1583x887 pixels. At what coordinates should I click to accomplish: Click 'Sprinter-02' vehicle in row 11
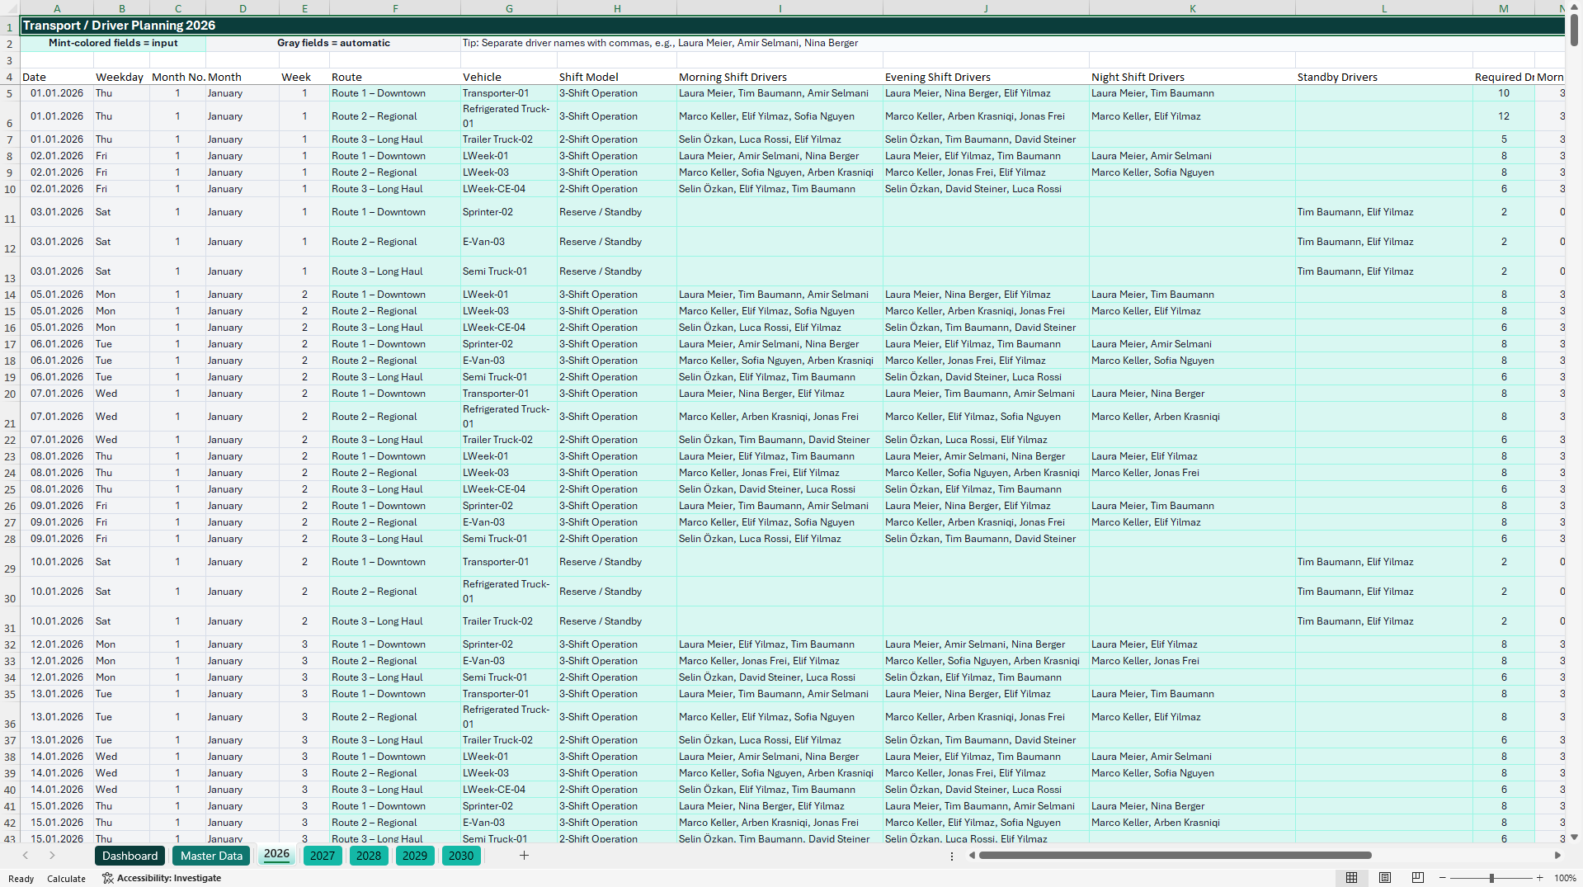509,212
